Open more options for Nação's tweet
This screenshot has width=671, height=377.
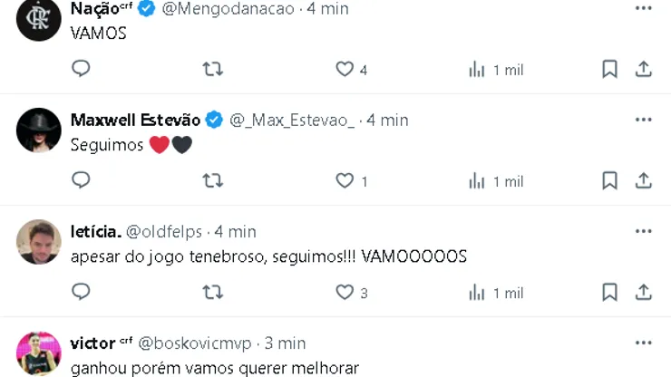pos(643,8)
